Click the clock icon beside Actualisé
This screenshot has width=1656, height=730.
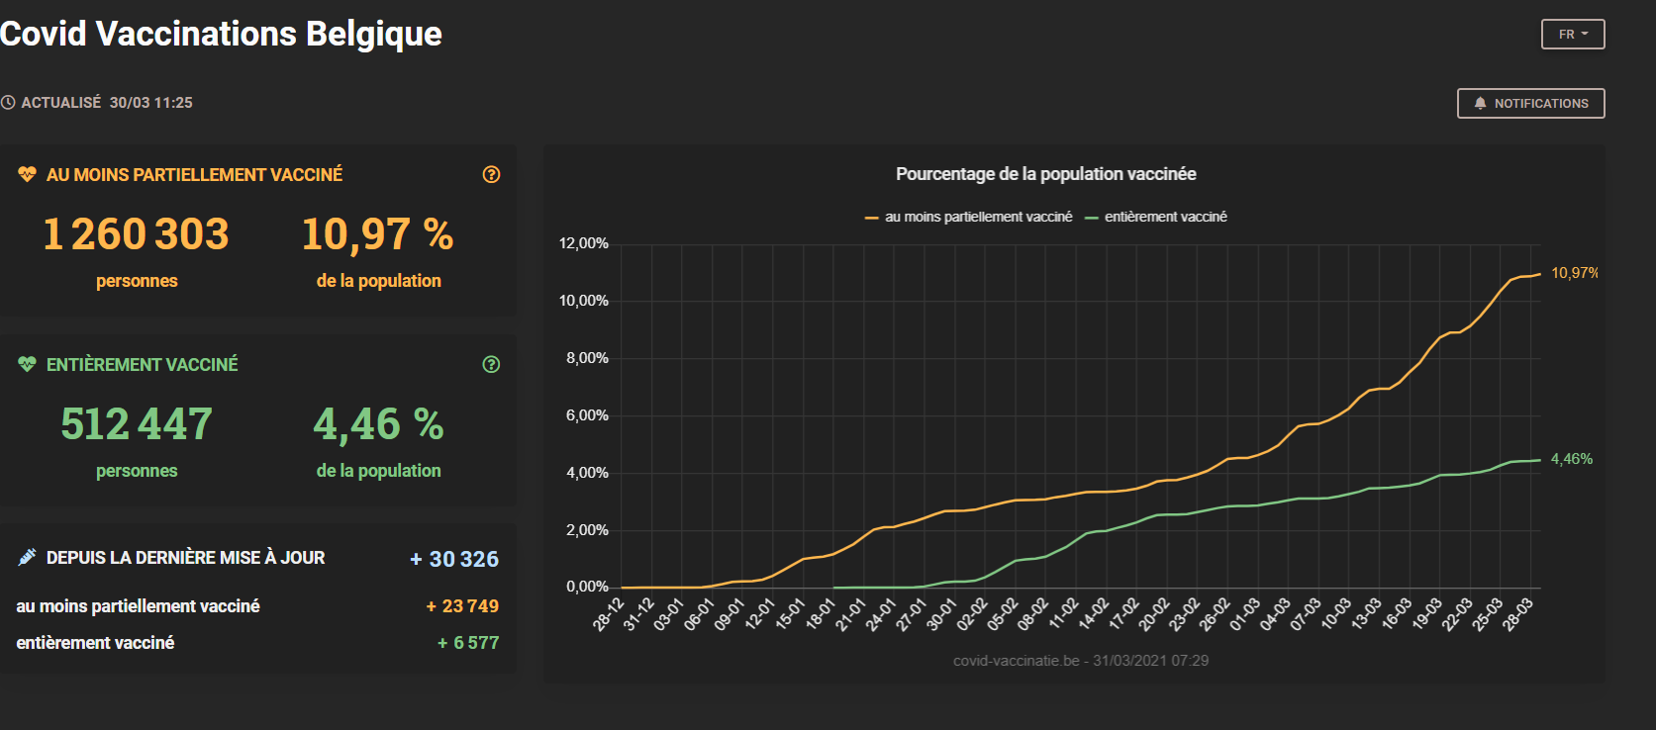[x=8, y=103]
